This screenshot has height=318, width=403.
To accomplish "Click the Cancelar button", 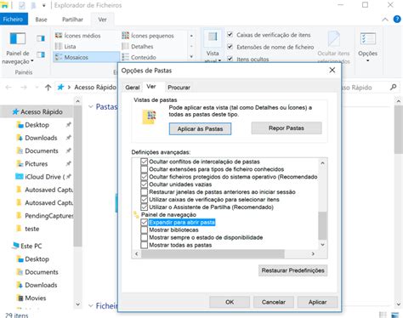I will click(x=274, y=302).
